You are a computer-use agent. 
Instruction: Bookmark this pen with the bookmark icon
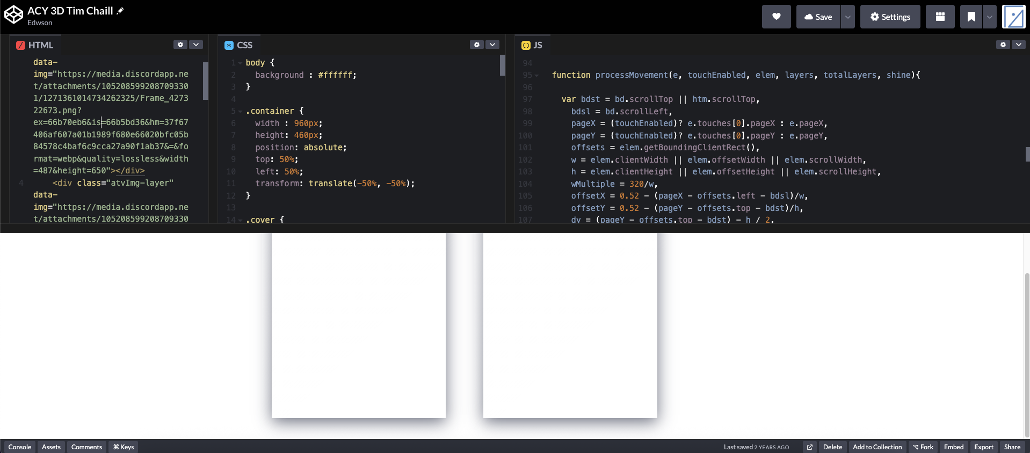click(971, 17)
